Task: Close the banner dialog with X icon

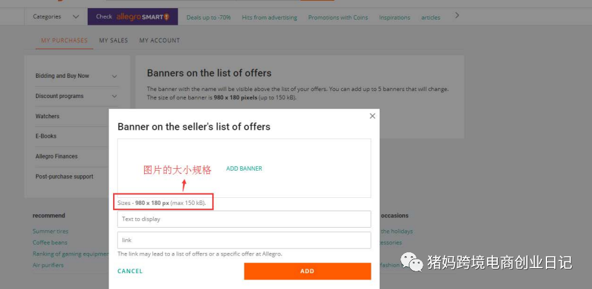Action: 372,116
